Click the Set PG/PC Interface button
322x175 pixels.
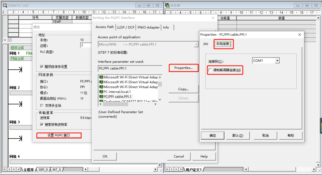[x=59, y=135]
